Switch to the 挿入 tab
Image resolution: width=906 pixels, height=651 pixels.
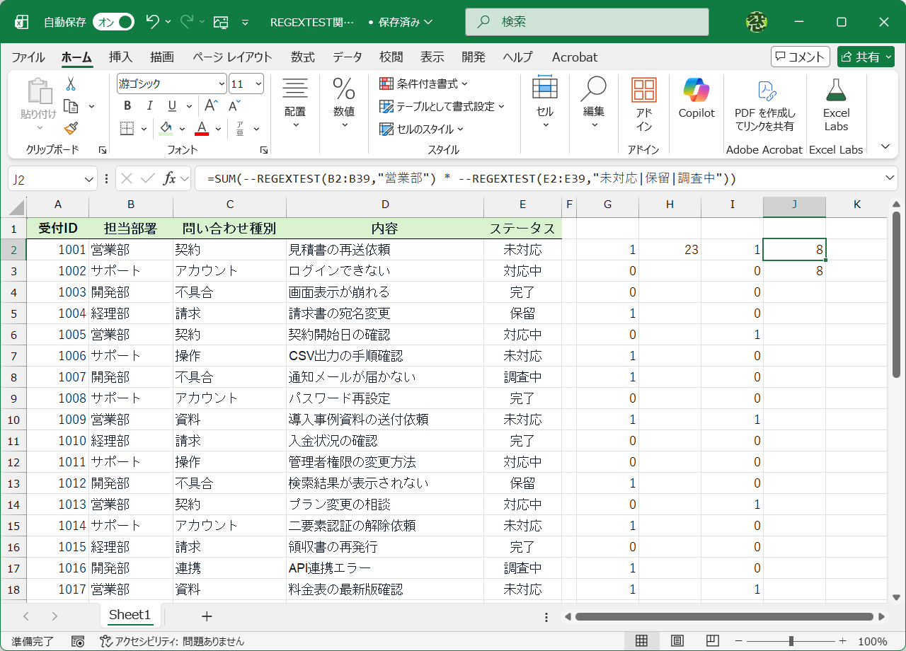[x=120, y=57]
